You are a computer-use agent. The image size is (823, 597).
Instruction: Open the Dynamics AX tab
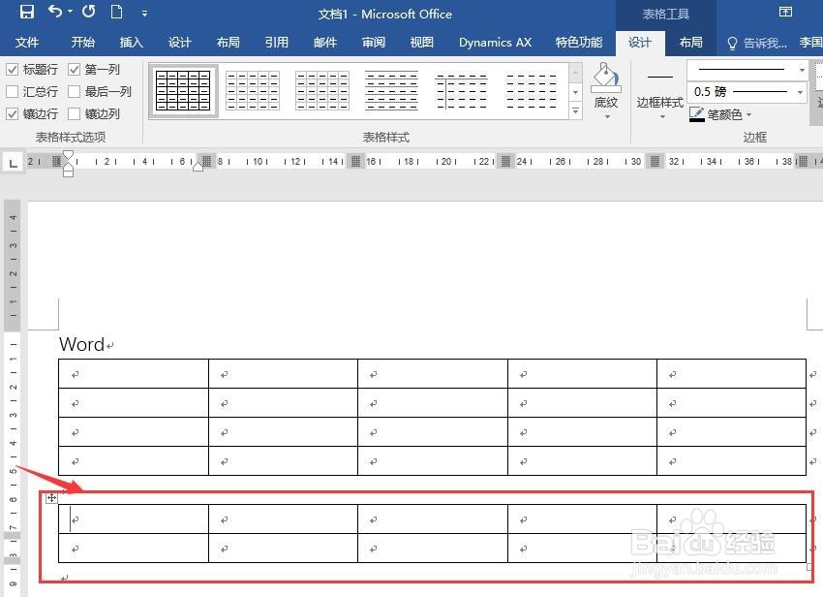pos(495,42)
